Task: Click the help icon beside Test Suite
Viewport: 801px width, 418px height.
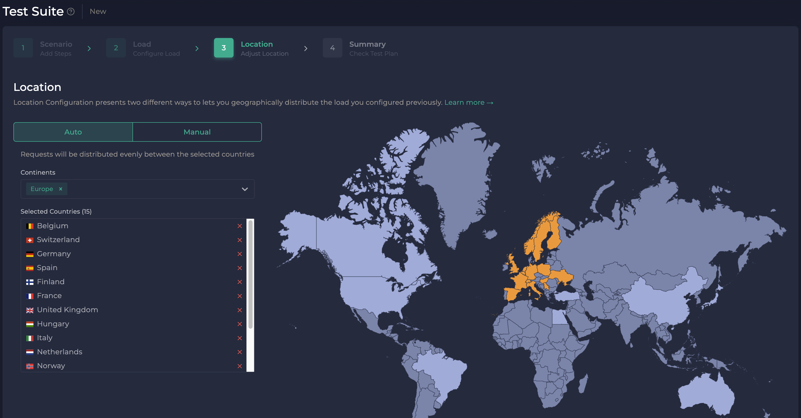Action: click(x=71, y=12)
